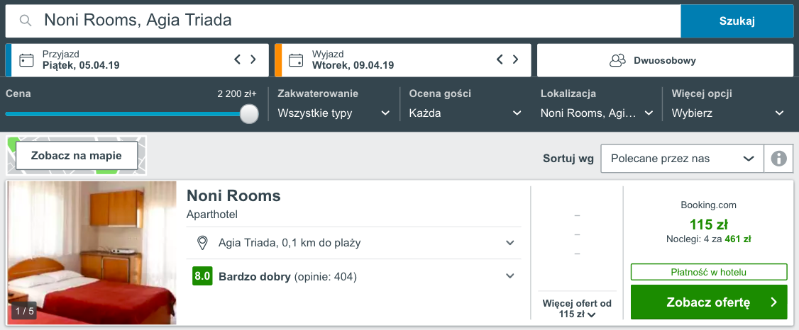Open the Sortuj wg dropdown
799x330 pixels.
tap(683, 159)
